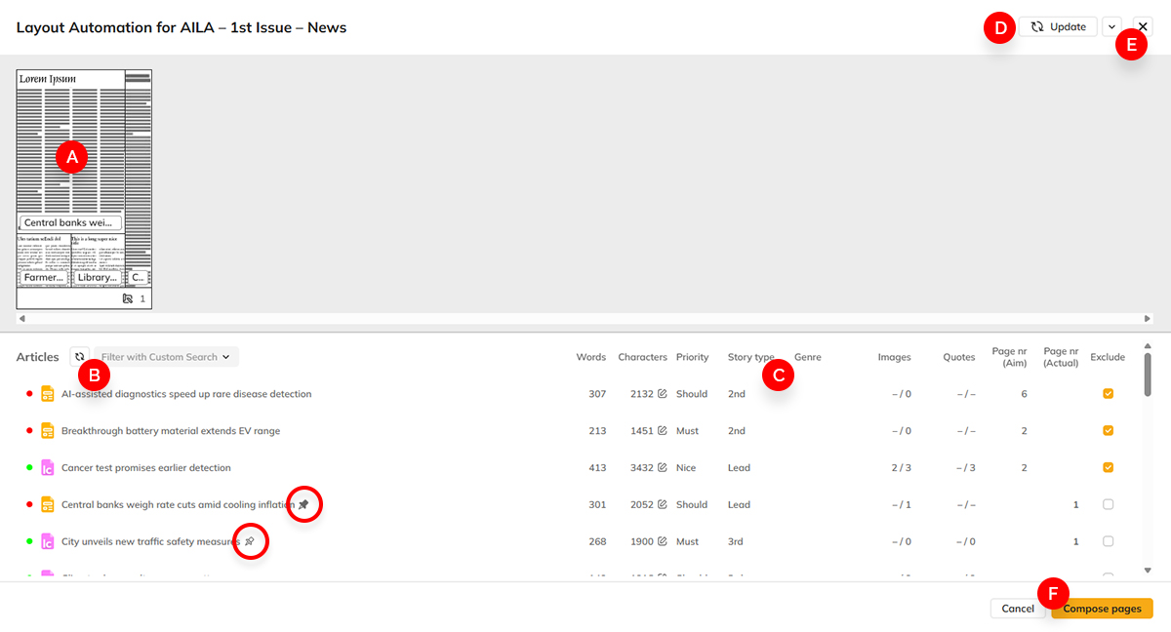The width and height of the screenshot is (1171, 632).
Task: Click the green status dot of City unveils
Action: click(x=28, y=541)
